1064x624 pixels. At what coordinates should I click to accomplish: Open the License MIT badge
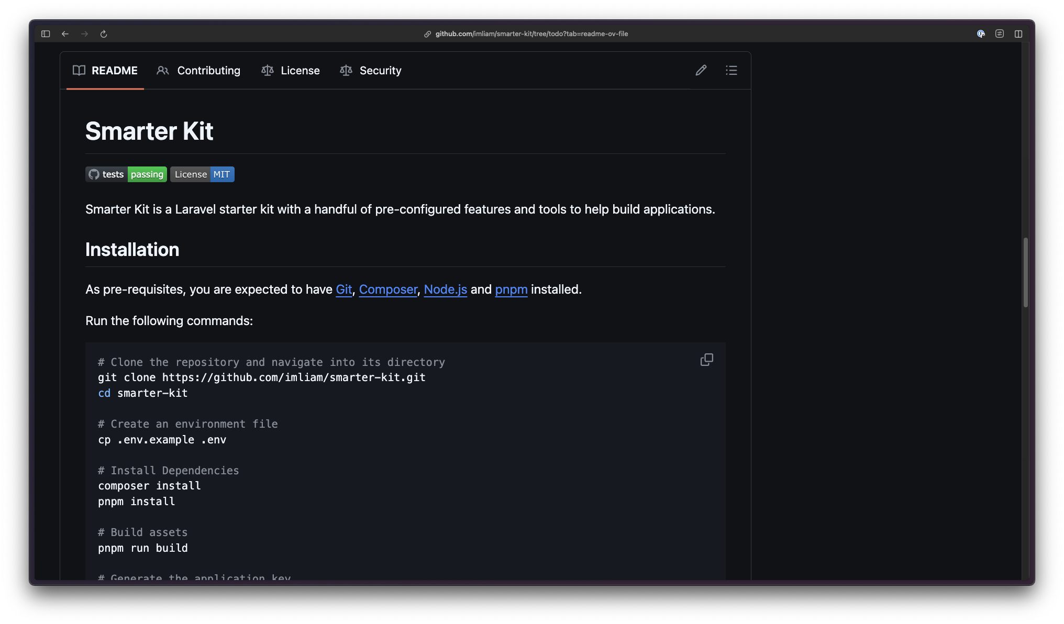coord(202,174)
